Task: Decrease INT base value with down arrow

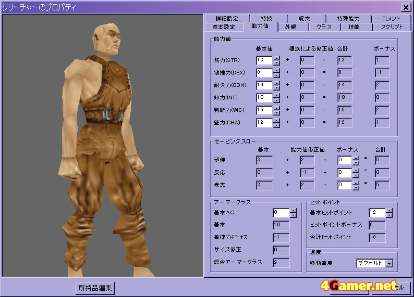Action: 276,100
